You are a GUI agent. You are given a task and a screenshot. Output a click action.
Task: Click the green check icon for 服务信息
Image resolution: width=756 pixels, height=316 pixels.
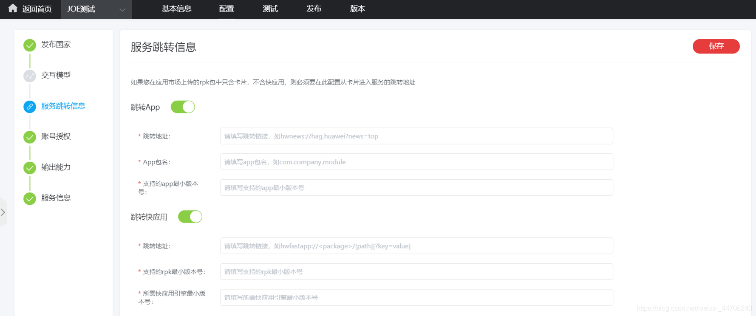click(30, 198)
